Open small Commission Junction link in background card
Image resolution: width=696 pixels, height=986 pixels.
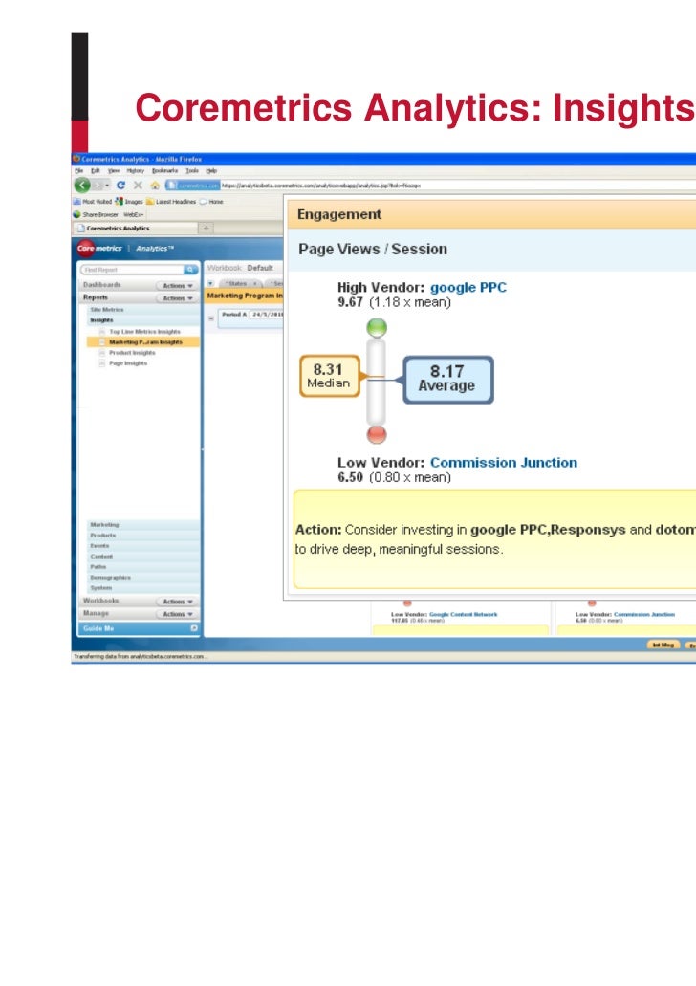[644, 614]
